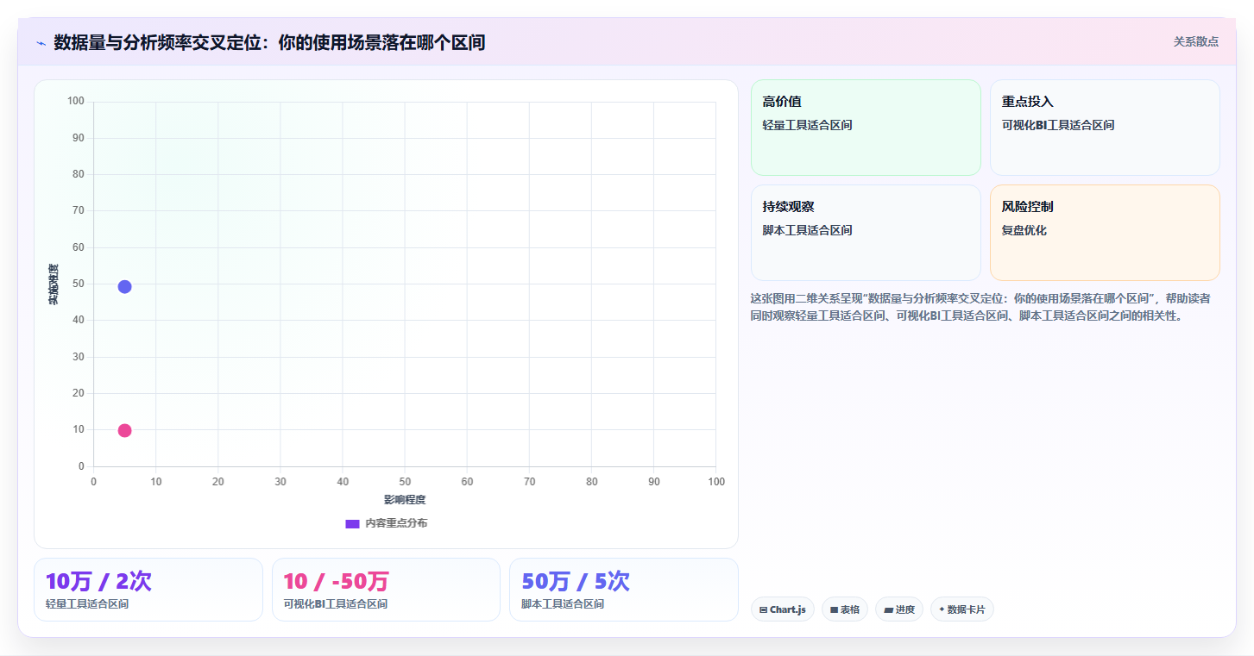Select the Chart.js tag chip
Viewport: 1254px width, 656px height.
[783, 609]
